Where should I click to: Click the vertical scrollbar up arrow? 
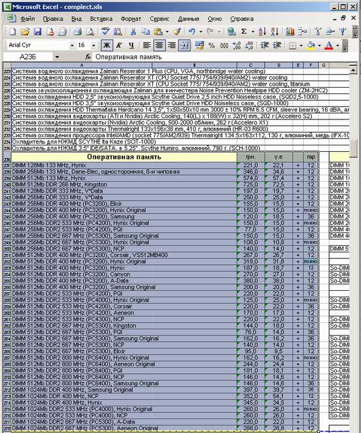tap(353, 70)
